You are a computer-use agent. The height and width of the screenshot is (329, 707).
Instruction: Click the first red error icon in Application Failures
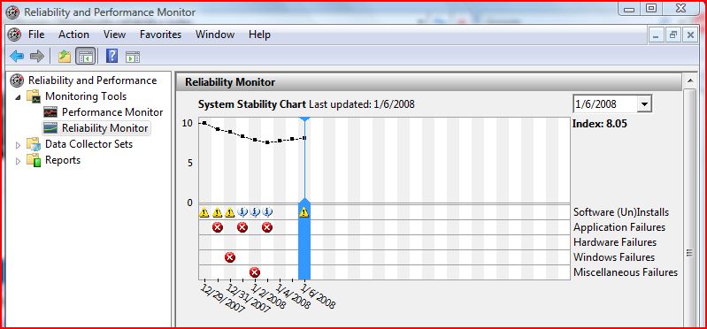218,227
